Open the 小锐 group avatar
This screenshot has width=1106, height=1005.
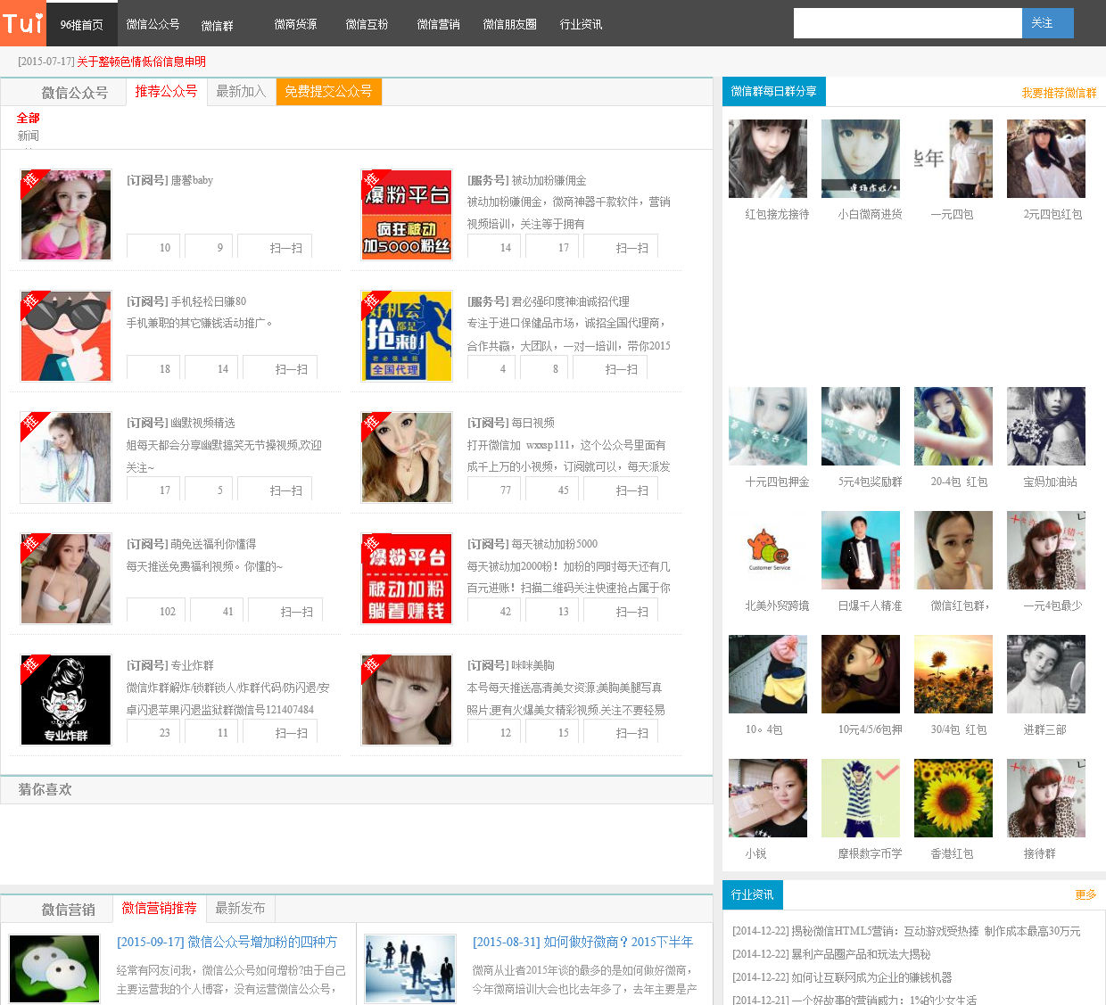tap(768, 798)
